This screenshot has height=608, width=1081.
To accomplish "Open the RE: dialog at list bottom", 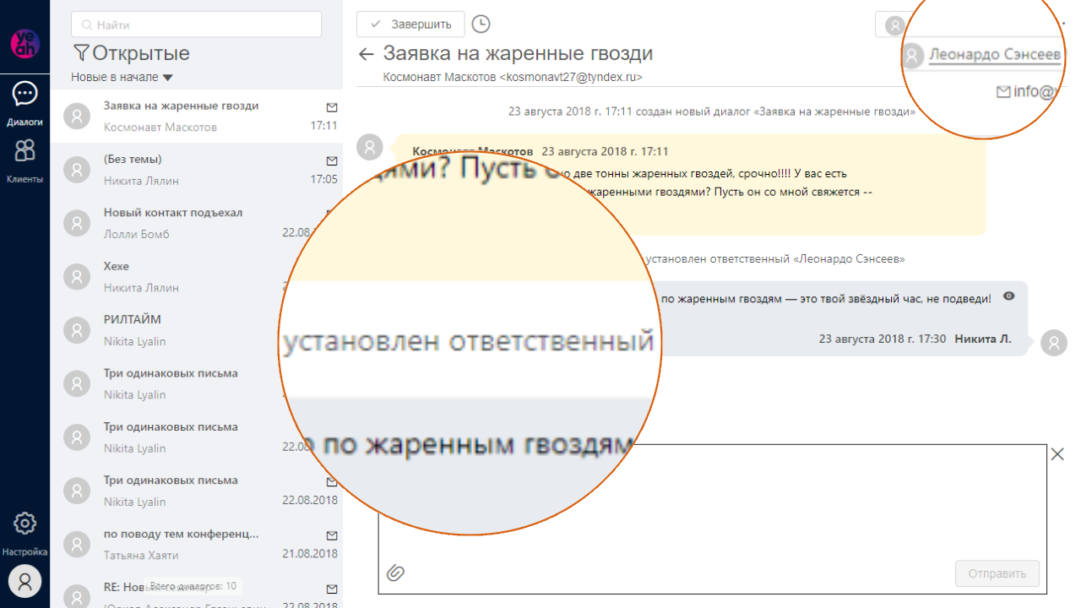I will 197,592.
